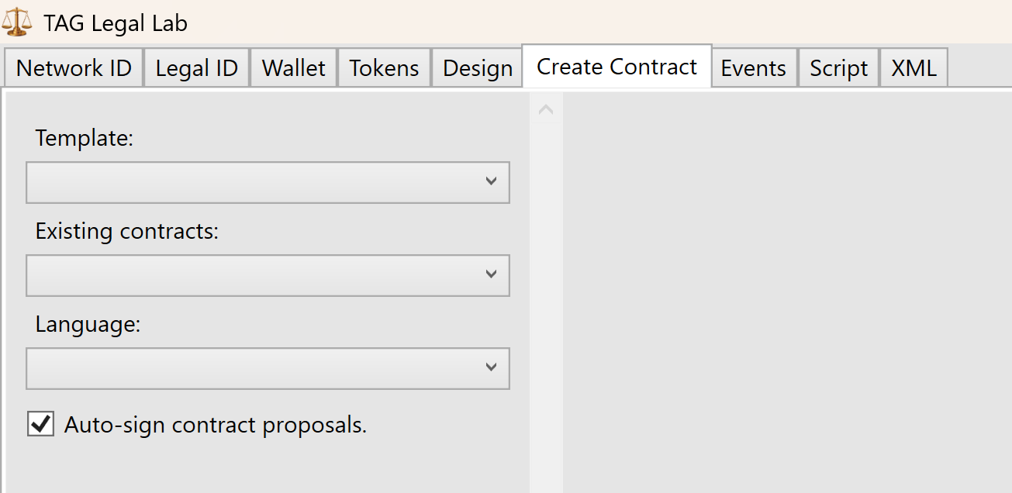This screenshot has width=1012, height=493.
Task: Click the TAG Legal Lab scales icon
Action: click(x=17, y=22)
